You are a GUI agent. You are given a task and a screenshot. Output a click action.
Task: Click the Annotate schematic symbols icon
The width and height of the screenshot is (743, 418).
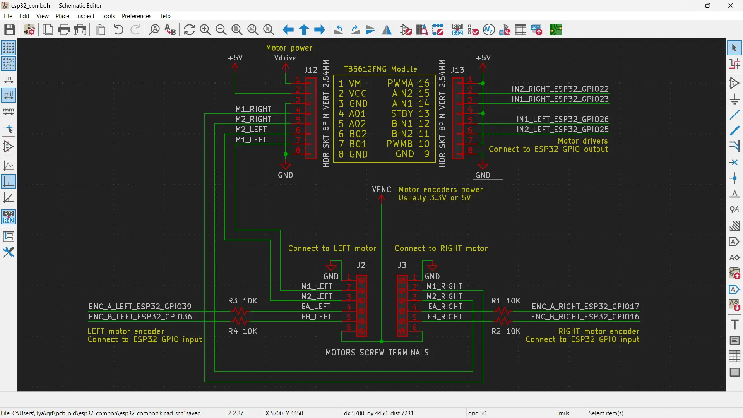[457, 30]
